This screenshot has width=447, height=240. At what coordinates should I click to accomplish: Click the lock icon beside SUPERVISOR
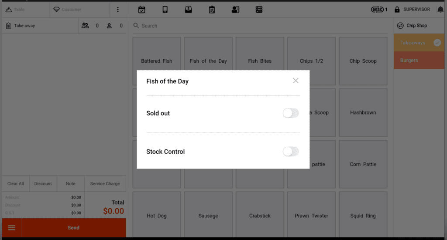click(397, 10)
